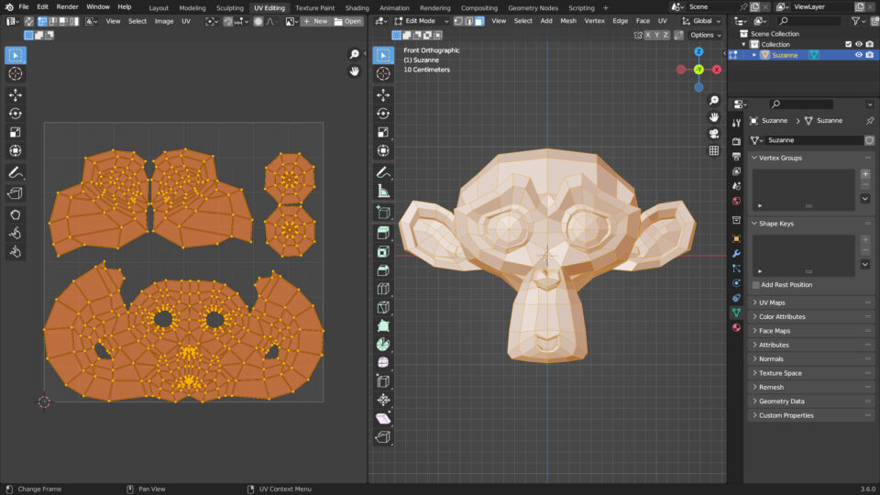Click Open image button in UV editor
880x495 pixels.
pos(347,21)
